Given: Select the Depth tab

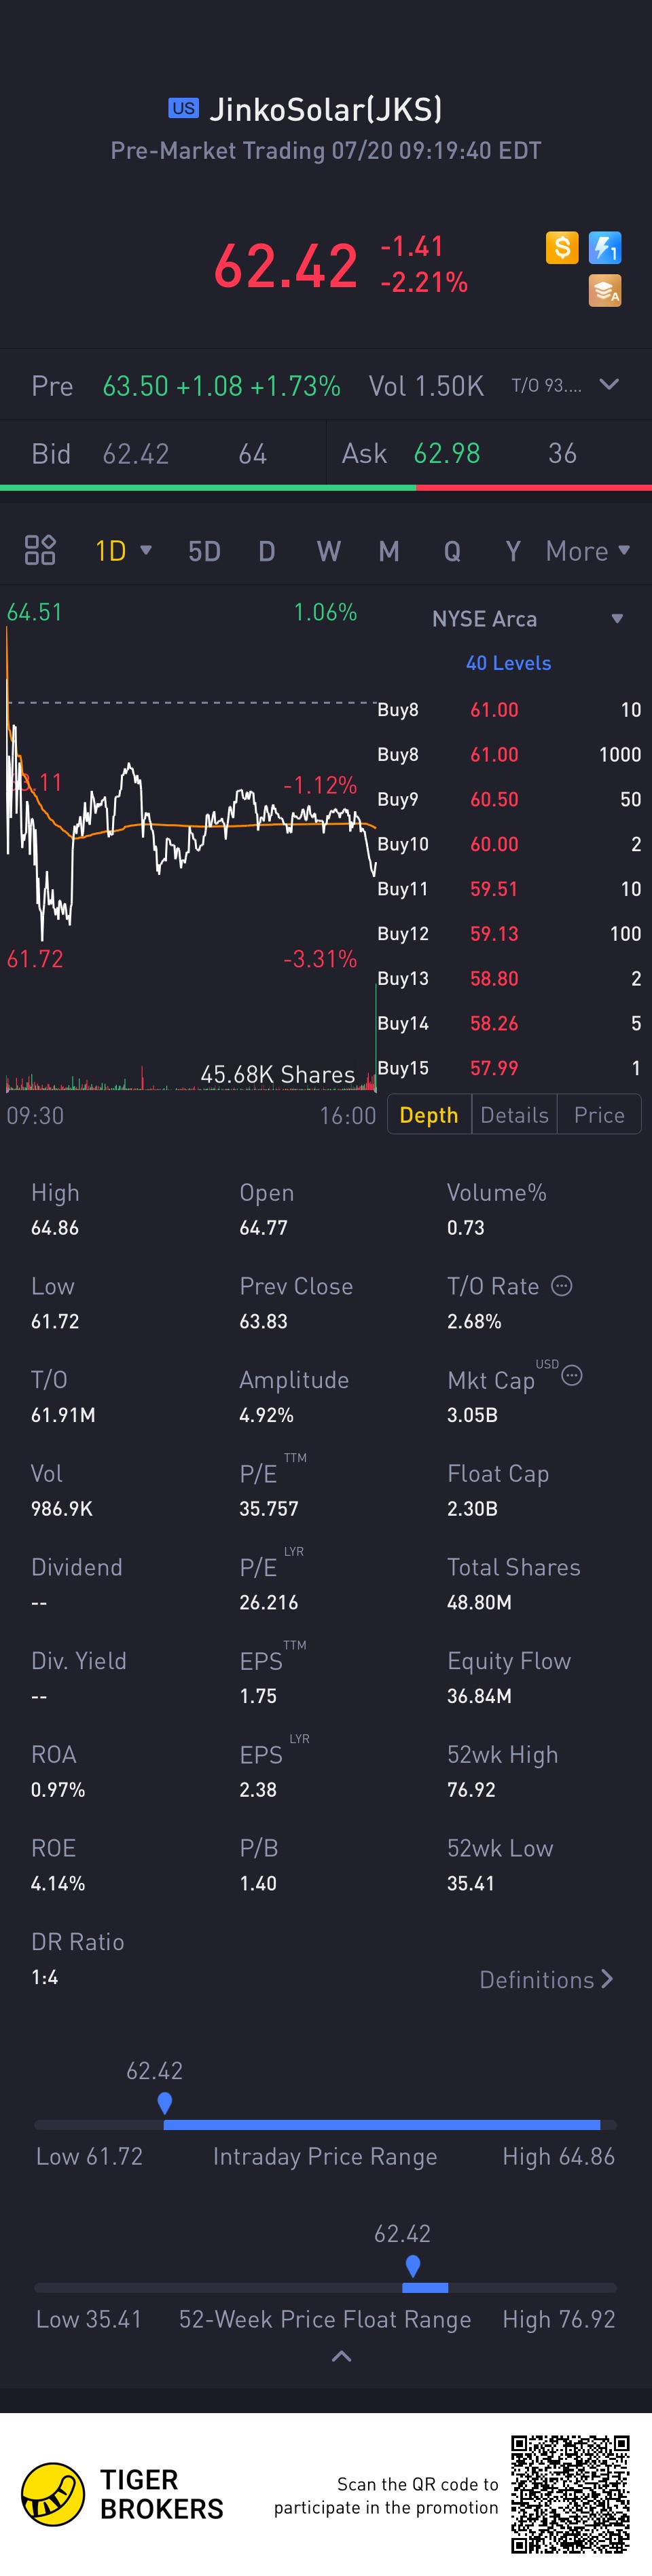Looking at the screenshot, I should 429,1115.
